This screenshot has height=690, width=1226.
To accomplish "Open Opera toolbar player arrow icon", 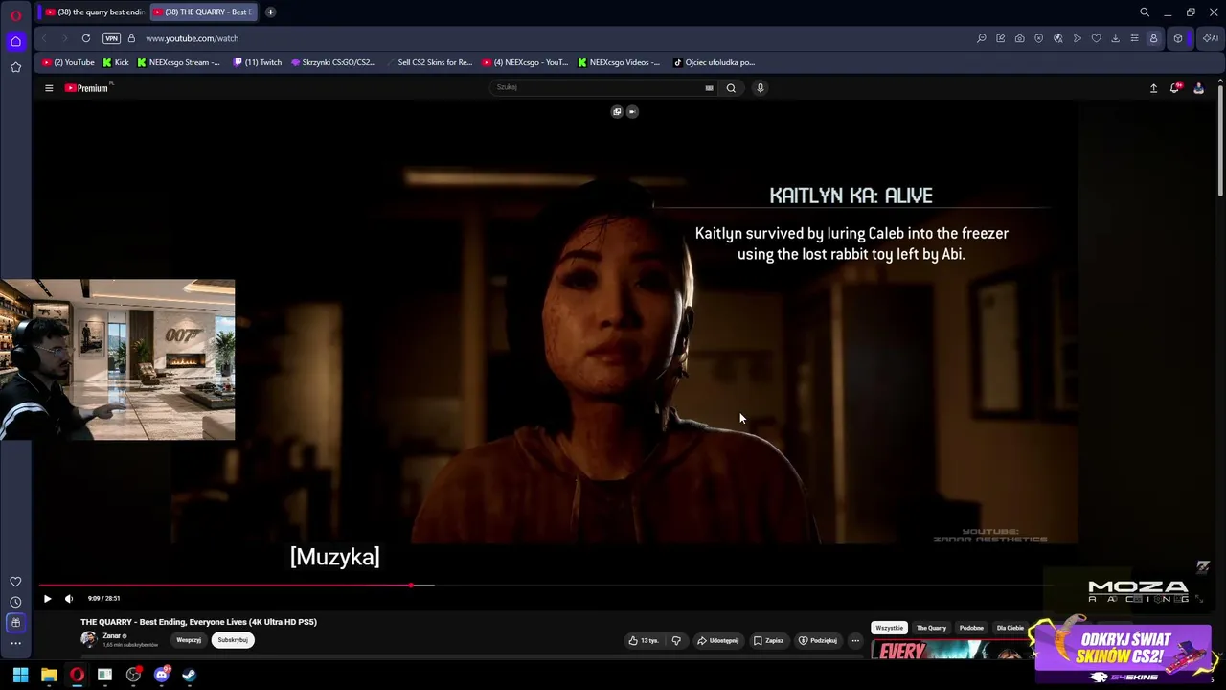I will [1078, 38].
